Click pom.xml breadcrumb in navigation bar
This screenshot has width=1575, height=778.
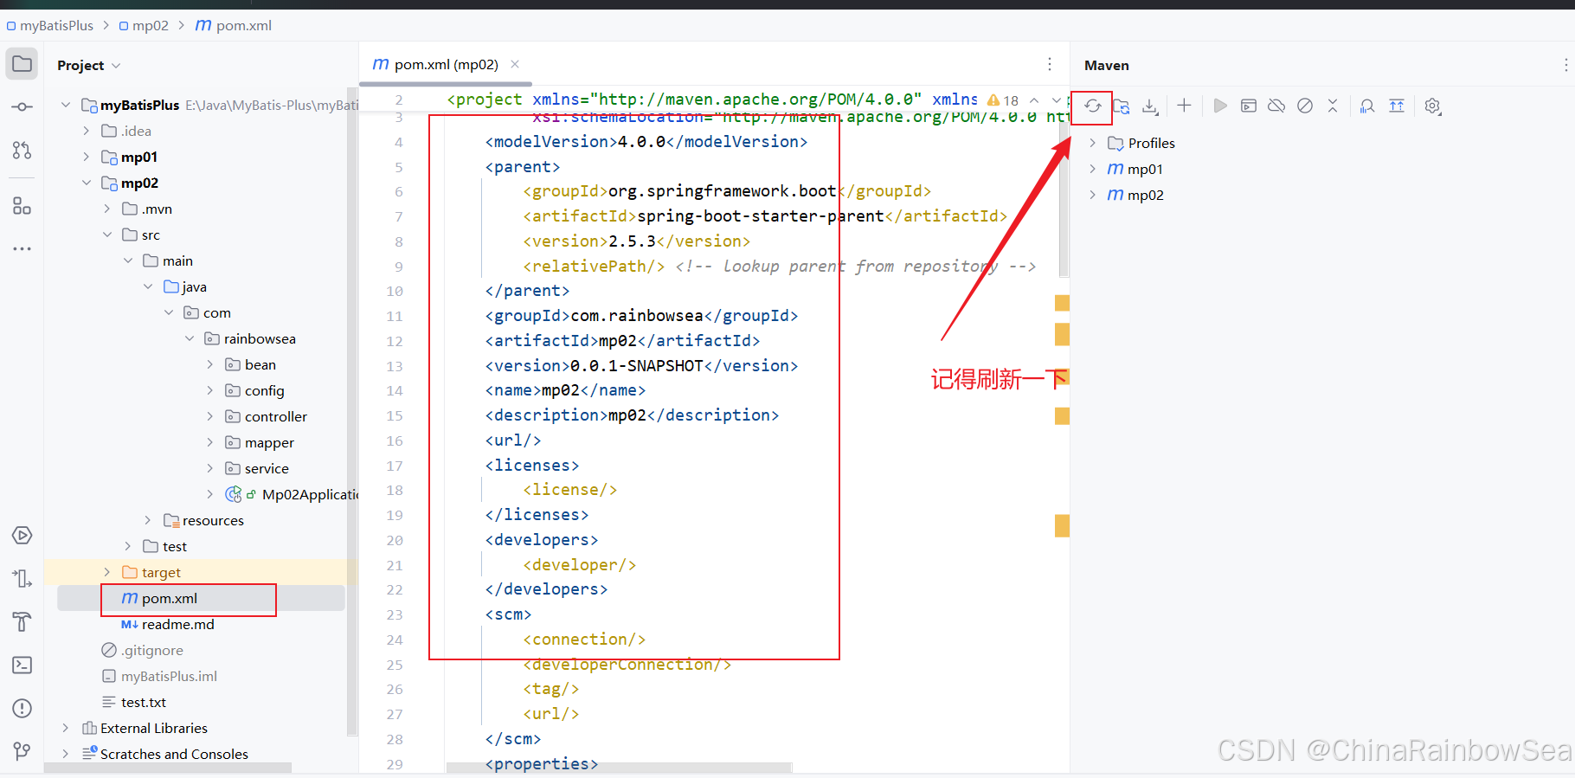click(234, 25)
